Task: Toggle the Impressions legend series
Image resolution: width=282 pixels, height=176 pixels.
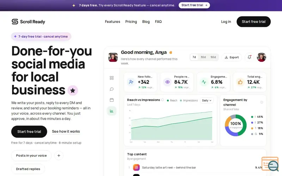Action: 189,100
